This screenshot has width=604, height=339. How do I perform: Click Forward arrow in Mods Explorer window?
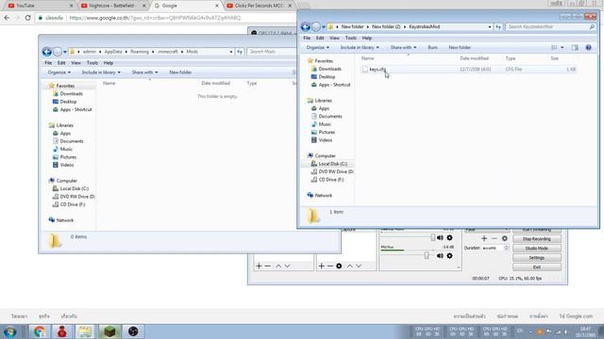tap(58, 52)
